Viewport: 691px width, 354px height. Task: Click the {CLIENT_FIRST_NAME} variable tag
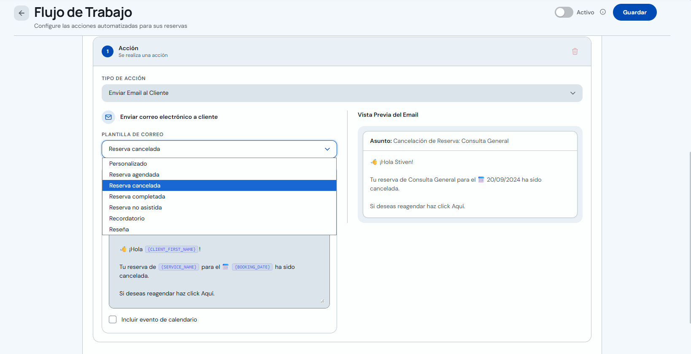point(172,249)
